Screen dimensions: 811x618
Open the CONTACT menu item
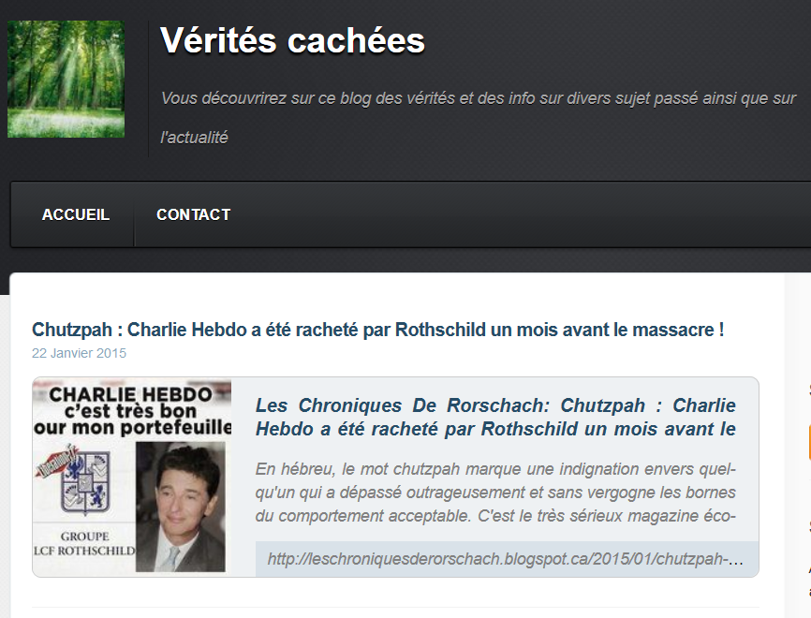[194, 214]
